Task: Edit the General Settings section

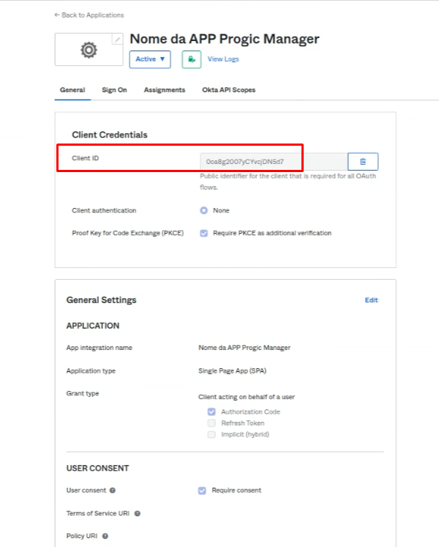Action: pyautogui.click(x=372, y=300)
